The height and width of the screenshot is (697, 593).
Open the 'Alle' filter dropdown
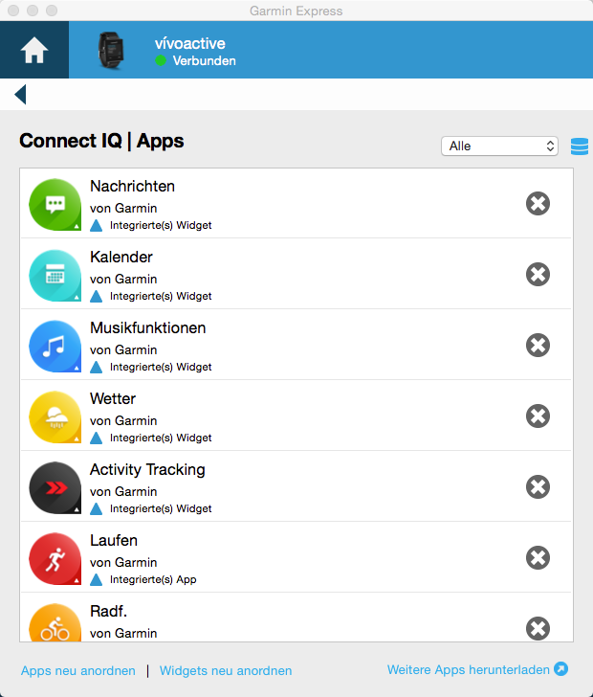pos(499,146)
